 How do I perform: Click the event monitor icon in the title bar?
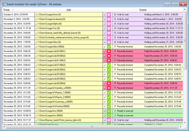[4, 4]
